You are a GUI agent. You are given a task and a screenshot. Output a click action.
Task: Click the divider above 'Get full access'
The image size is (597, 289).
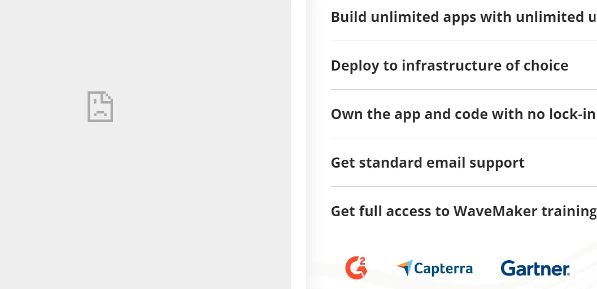(464, 186)
